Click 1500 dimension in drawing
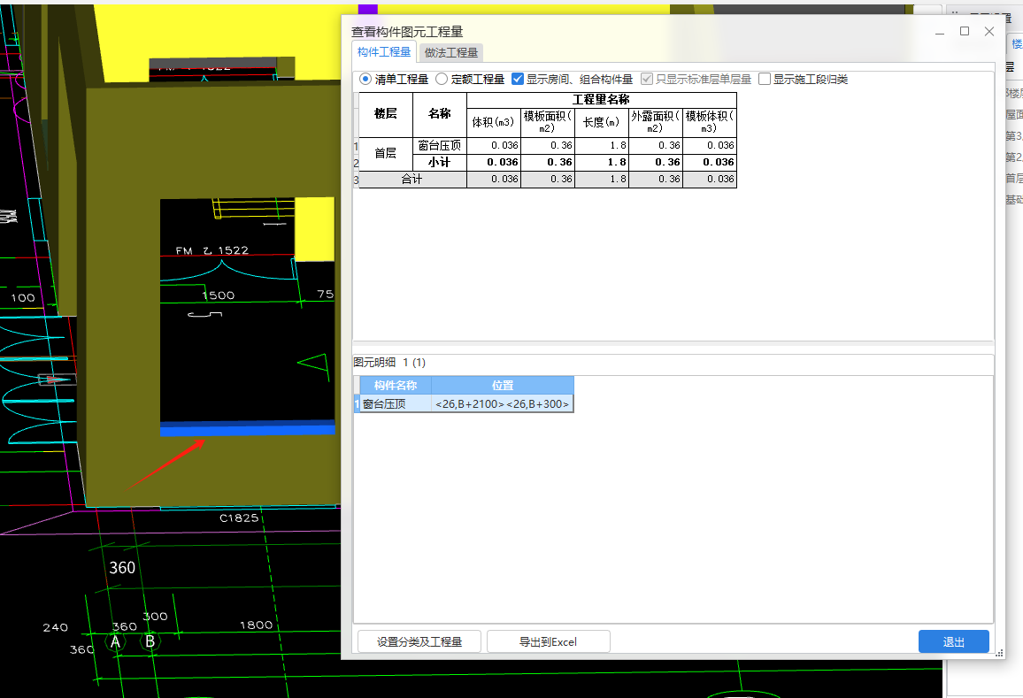This screenshot has width=1023, height=698. pyautogui.click(x=219, y=295)
